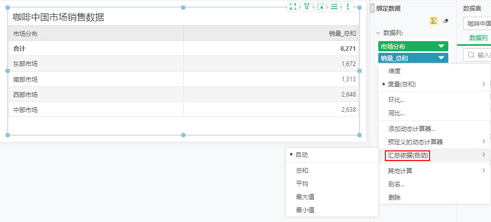This screenshot has width=491, height=222.
Task: Switch to the 数据列 tab
Action: pyautogui.click(x=478, y=38)
